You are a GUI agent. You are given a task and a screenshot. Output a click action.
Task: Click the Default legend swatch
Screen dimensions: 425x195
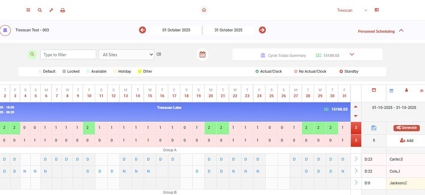coord(40,71)
